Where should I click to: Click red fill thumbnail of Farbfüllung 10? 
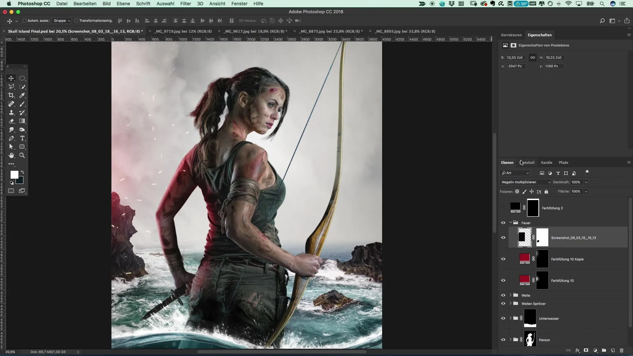(x=525, y=280)
